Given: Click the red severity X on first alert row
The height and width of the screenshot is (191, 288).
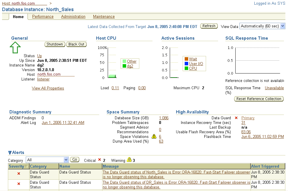Looking at the screenshot, I should (x=18, y=174).
